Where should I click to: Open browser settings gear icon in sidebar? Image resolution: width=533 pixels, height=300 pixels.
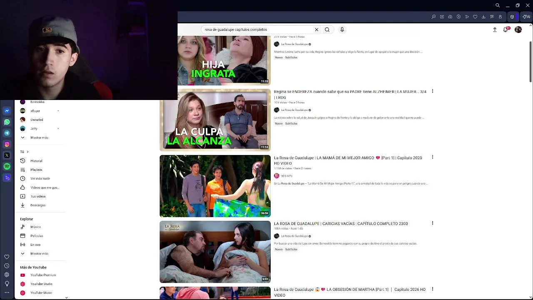[x=7, y=275]
